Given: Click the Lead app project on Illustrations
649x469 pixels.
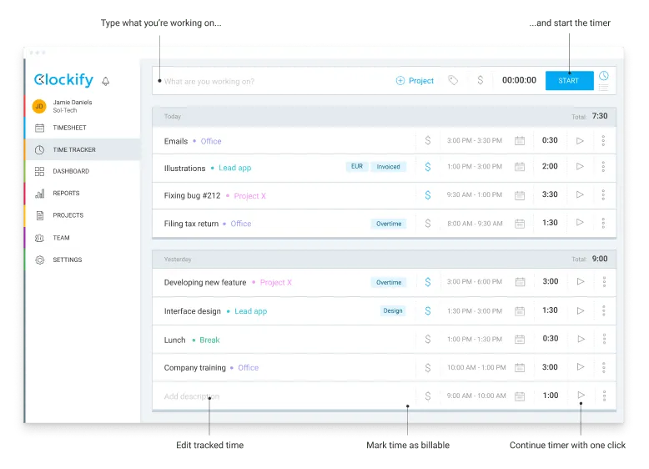Looking at the screenshot, I should tap(234, 168).
